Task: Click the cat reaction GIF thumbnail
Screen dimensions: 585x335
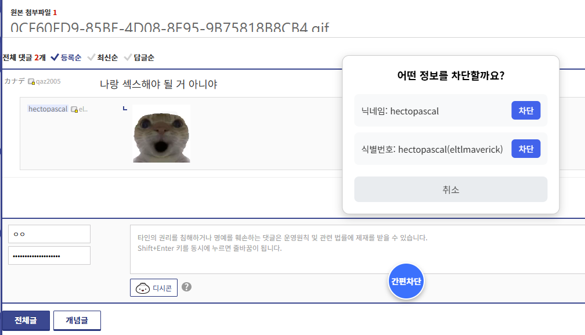Action: [x=161, y=132]
